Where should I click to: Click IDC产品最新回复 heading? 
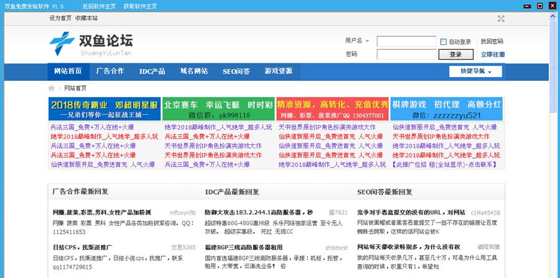[232, 192]
